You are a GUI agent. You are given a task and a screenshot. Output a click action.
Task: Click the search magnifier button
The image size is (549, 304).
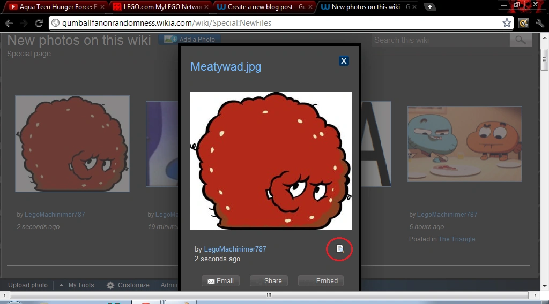pyautogui.click(x=521, y=40)
